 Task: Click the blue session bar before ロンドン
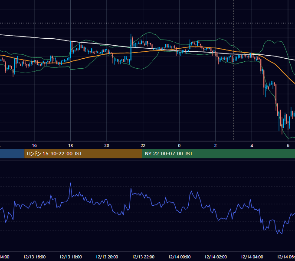coord(12,154)
